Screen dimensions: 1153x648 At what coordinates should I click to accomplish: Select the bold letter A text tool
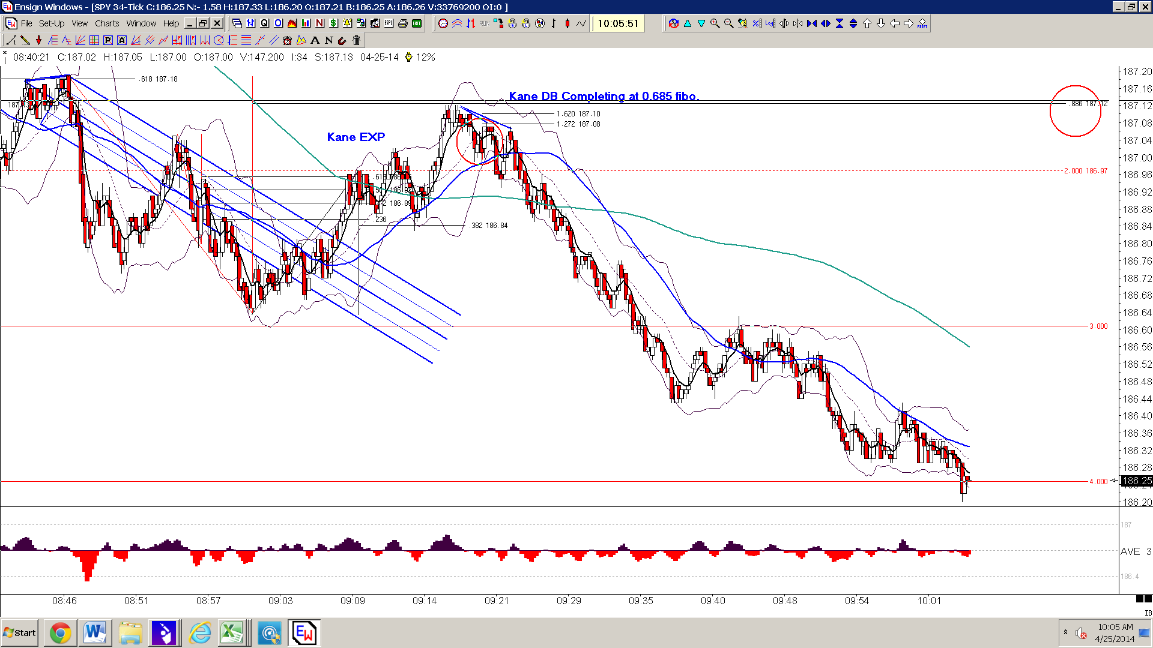[x=315, y=40]
